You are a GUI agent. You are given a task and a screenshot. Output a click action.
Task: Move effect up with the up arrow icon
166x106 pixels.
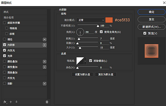pos(11,102)
